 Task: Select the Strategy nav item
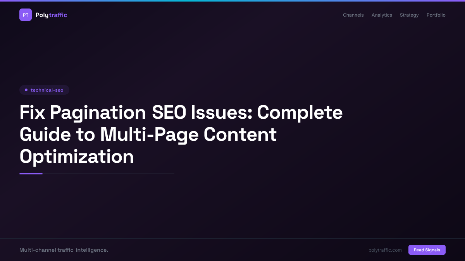pyautogui.click(x=409, y=15)
